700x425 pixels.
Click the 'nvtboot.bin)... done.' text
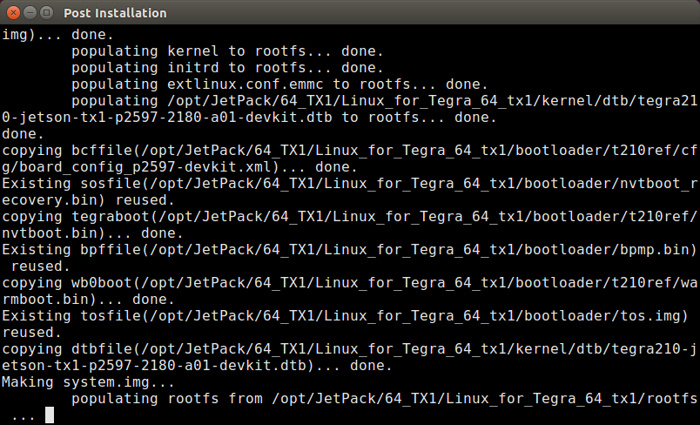coord(93,233)
